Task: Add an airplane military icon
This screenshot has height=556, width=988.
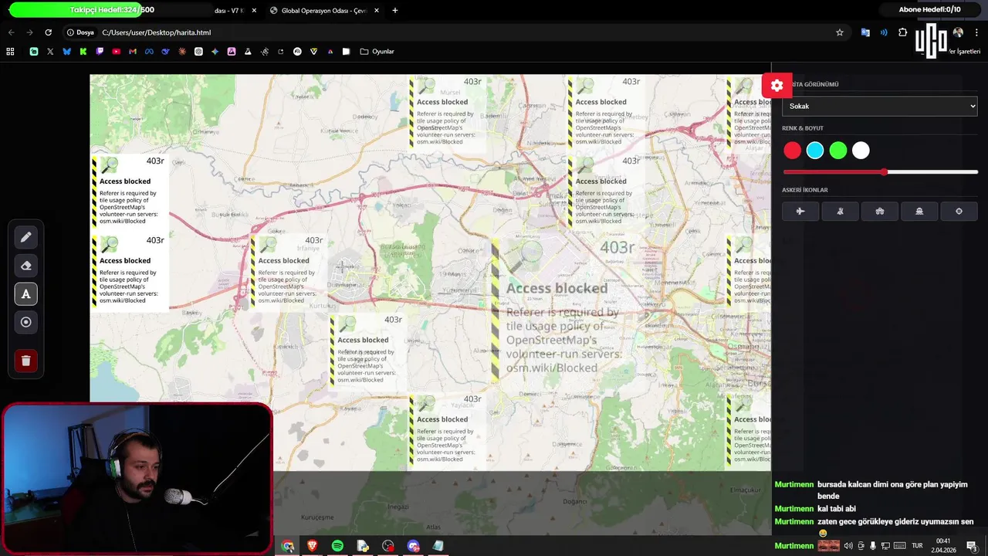Action: [x=800, y=211]
